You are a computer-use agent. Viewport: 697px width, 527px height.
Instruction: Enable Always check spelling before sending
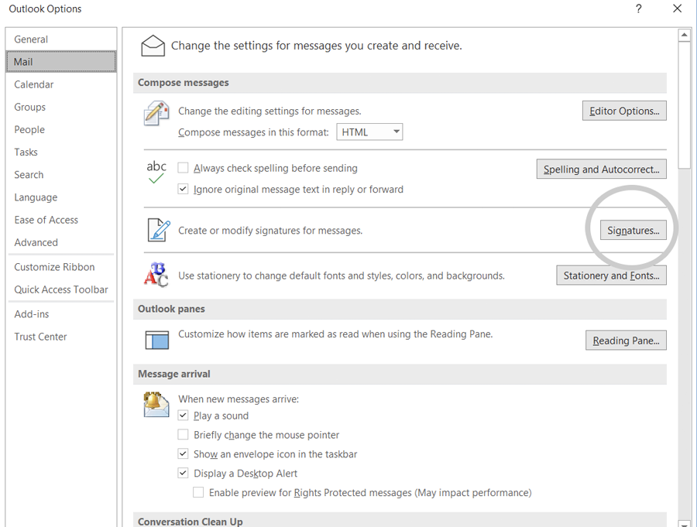pyautogui.click(x=183, y=168)
